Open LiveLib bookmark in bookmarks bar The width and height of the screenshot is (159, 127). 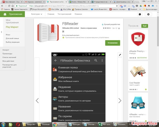[x=99, y=9]
